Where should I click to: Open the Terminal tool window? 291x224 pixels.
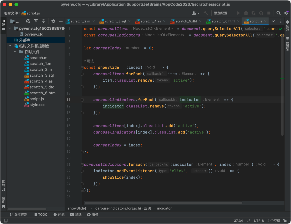76,215
